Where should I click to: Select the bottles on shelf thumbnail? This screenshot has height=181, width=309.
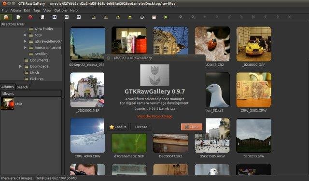129,40
